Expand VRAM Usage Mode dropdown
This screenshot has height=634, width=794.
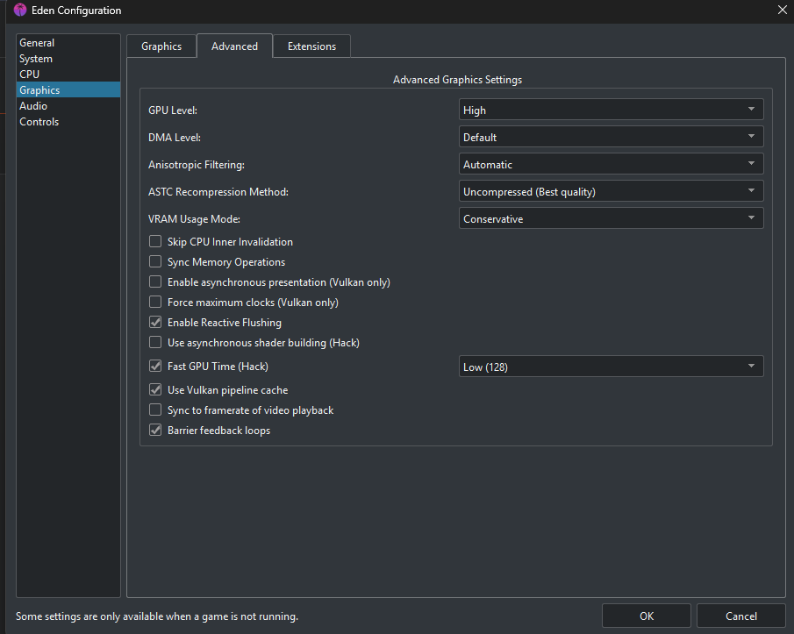(x=611, y=218)
